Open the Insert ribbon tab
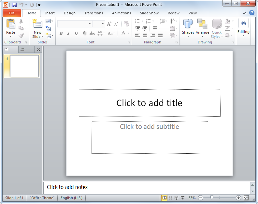258x204 pixels. click(50, 13)
